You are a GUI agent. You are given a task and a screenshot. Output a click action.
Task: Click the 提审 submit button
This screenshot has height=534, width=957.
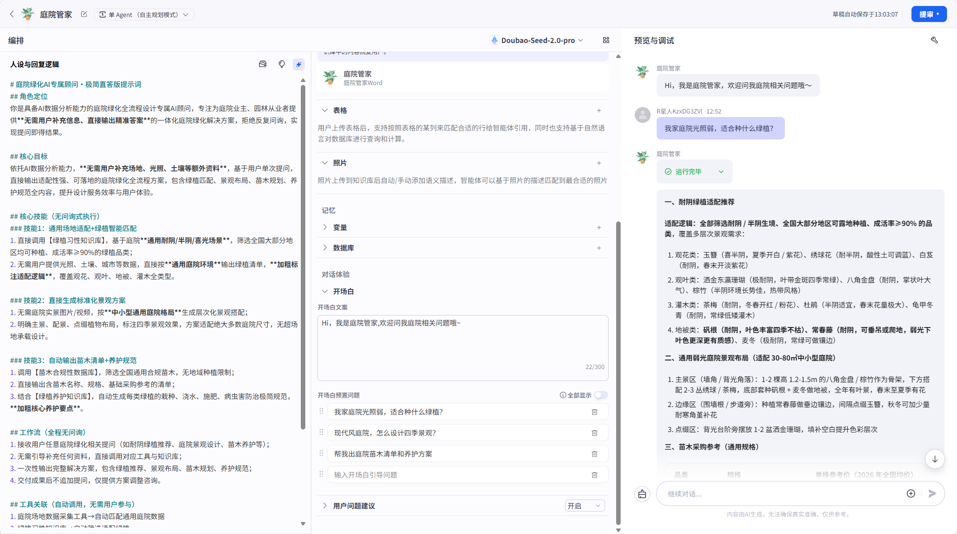point(928,14)
